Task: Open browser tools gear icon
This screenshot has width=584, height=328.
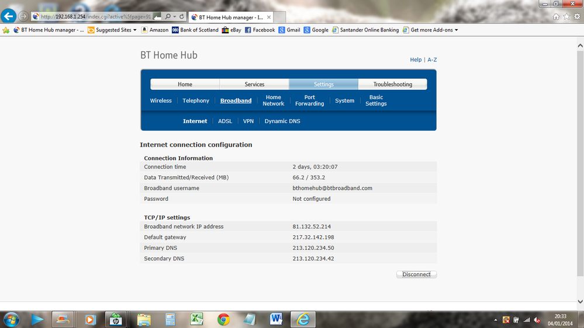Action: tap(577, 17)
